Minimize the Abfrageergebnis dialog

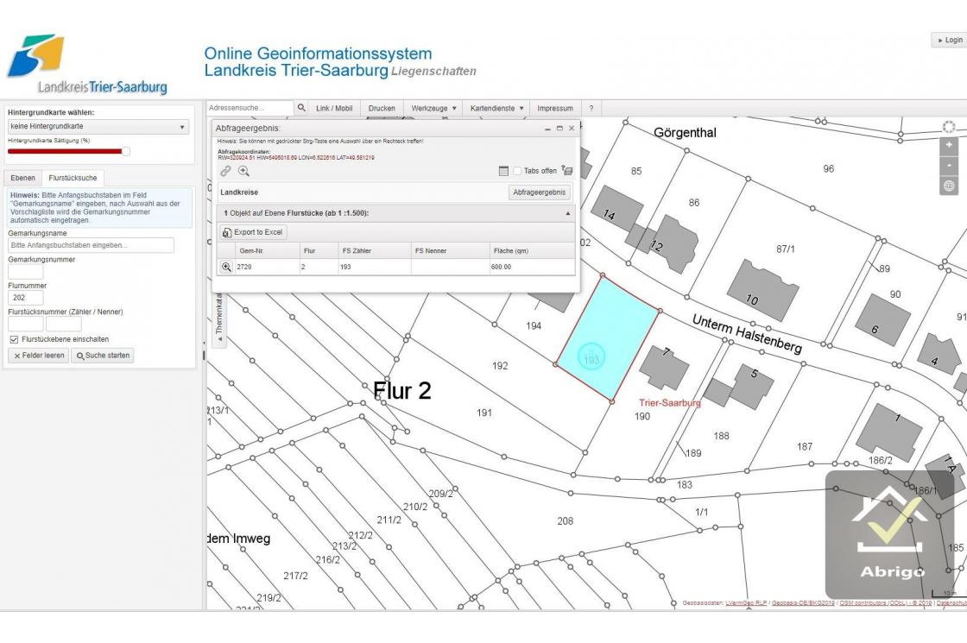pos(547,129)
